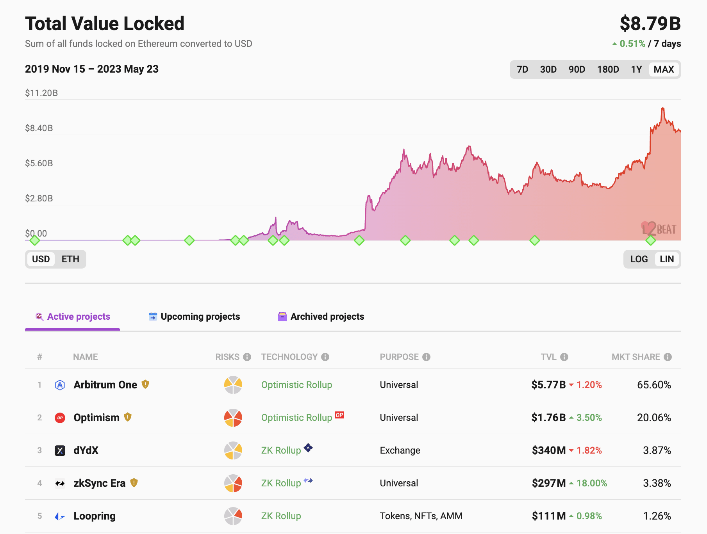The height and width of the screenshot is (534, 707).
Task: Click the Optimism project logo
Action: (59, 417)
